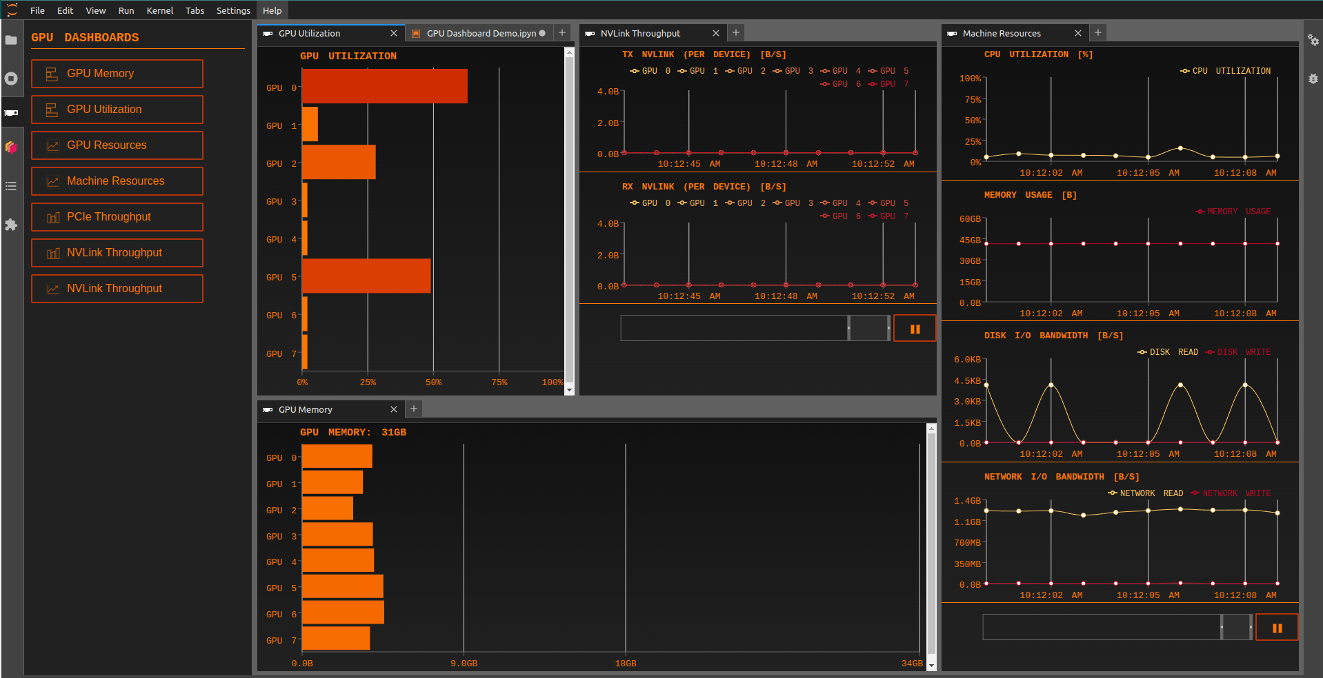Open the property inspector on the right
This screenshot has height=678, width=1323.
(1313, 41)
